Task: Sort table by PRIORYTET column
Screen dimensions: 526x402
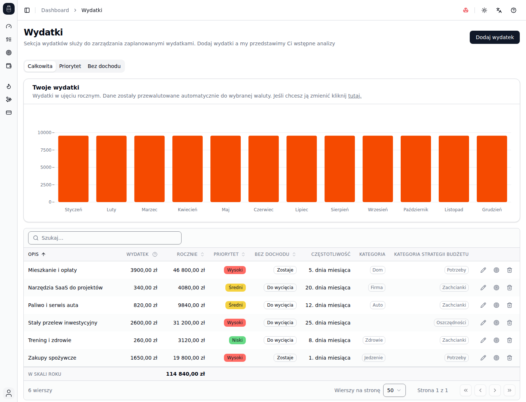Action: pos(229,254)
